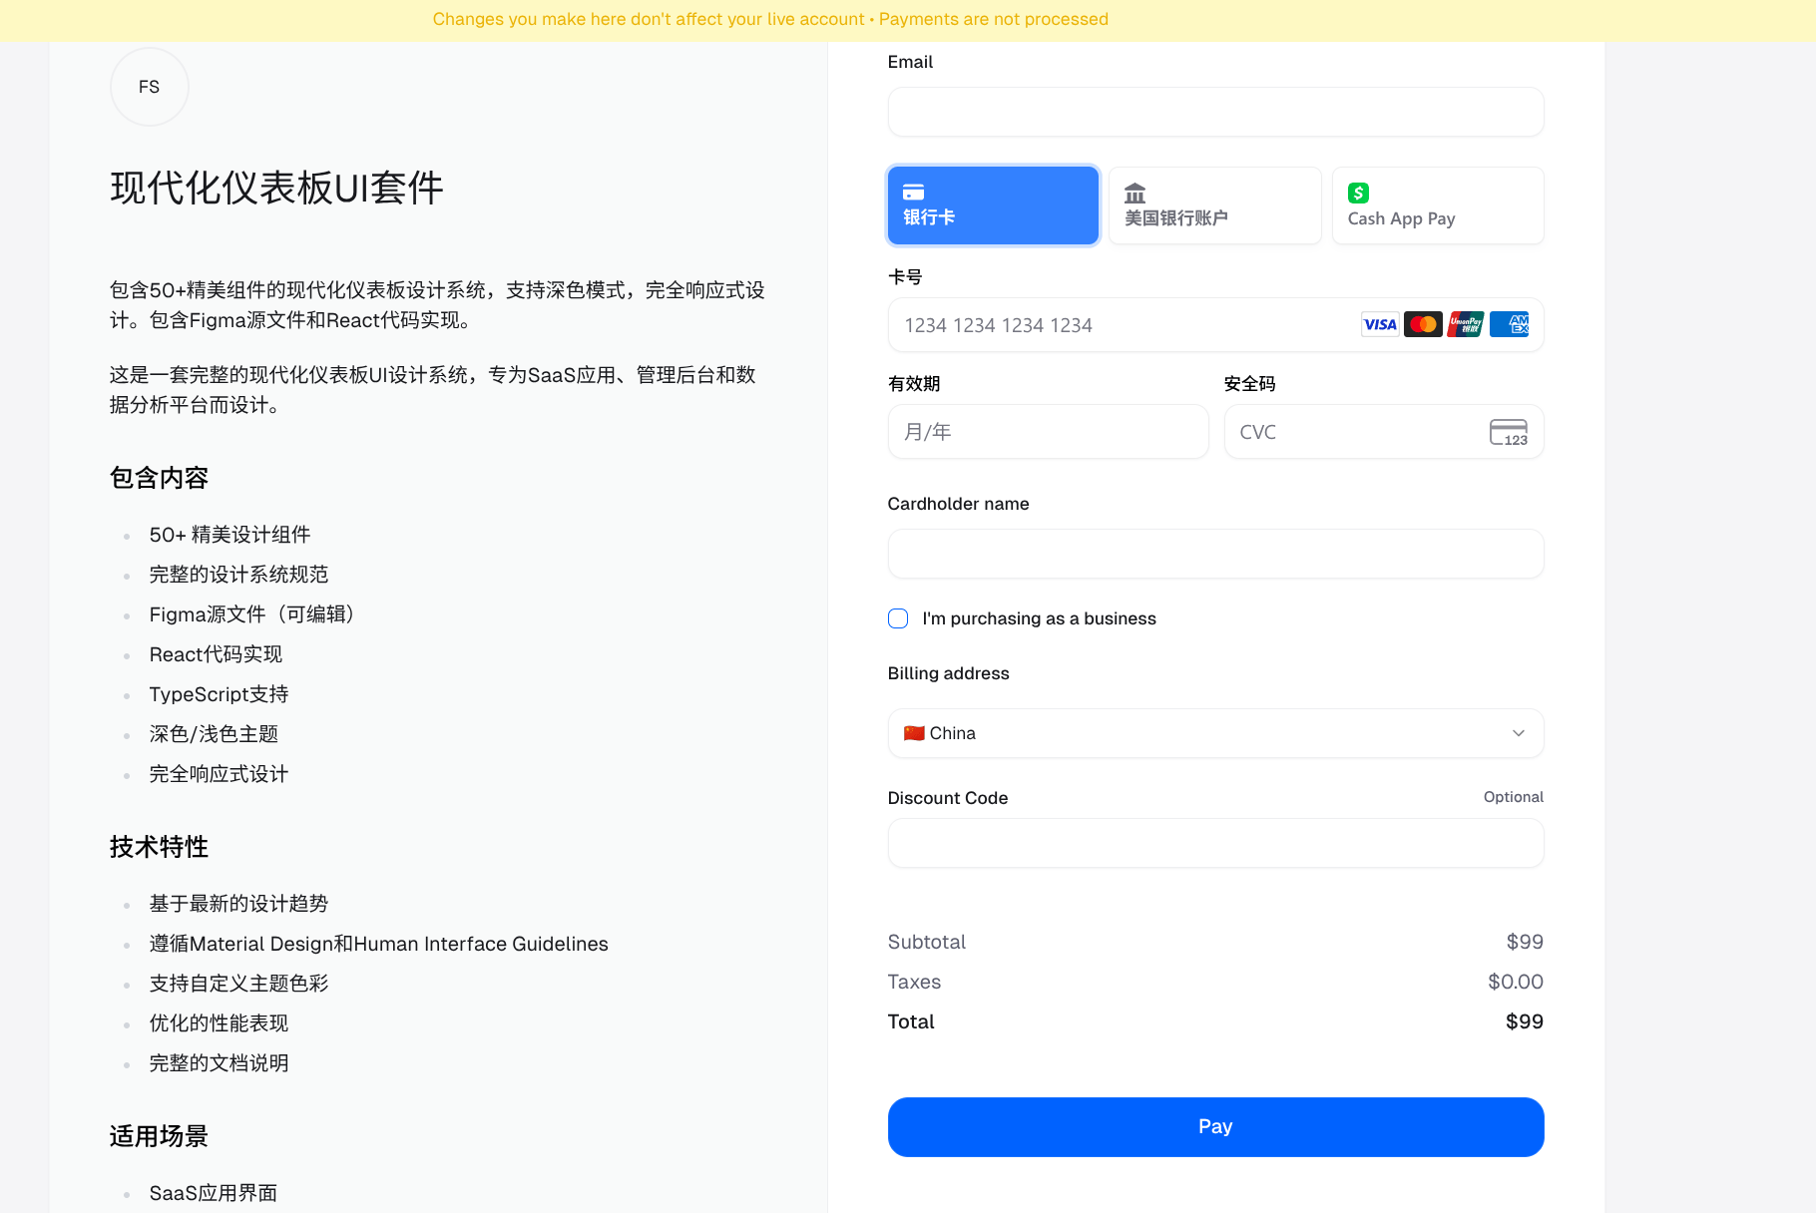This screenshot has height=1213, width=1816.
Task: Click the Discount Code input box
Action: pyautogui.click(x=1214, y=843)
